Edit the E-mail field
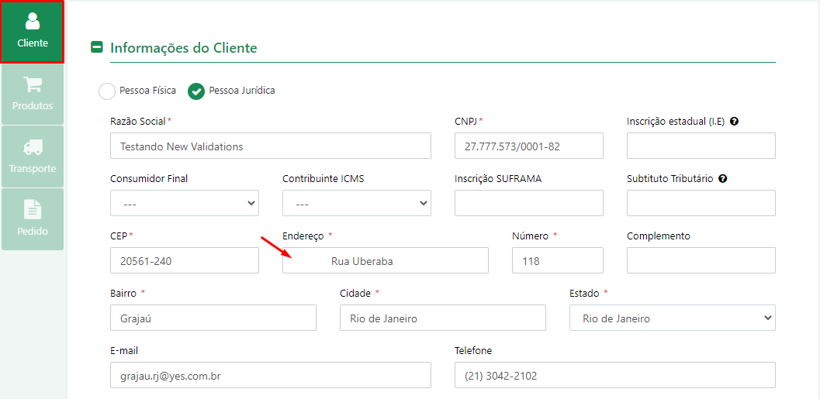Image resolution: width=820 pixels, height=399 pixels. tap(271, 376)
